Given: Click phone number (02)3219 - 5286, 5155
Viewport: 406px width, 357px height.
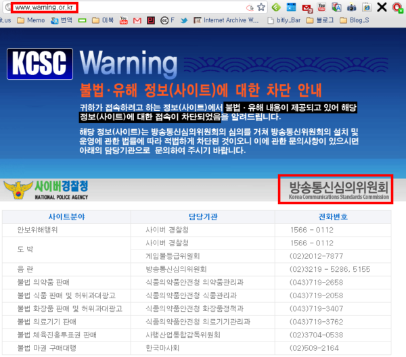Looking at the screenshot, I should (330, 269).
